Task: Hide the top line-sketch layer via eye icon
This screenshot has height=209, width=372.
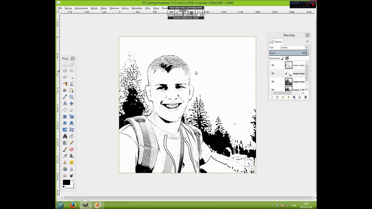Action: click(273, 65)
